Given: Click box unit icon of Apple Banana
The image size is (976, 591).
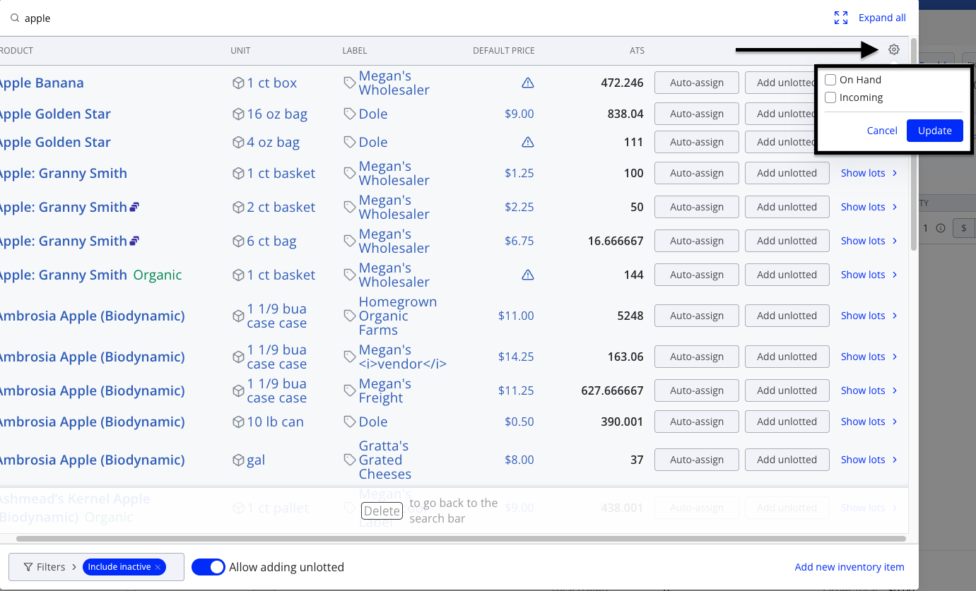Looking at the screenshot, I should [x=238, y=83].
